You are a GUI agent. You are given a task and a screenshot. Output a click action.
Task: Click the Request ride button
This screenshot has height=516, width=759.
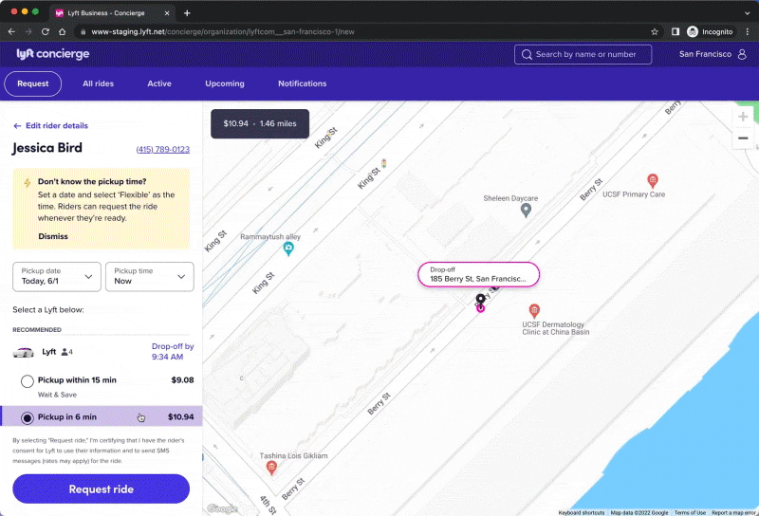click(x=102, y=488)
